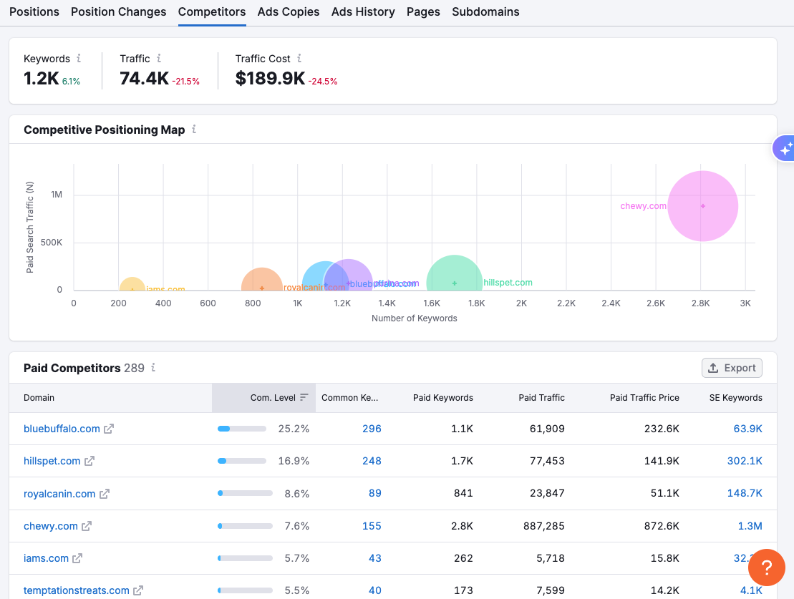794x599 pixels.
Task: Switch to the Ads Copies tab
Action: [x=289, y=11]
